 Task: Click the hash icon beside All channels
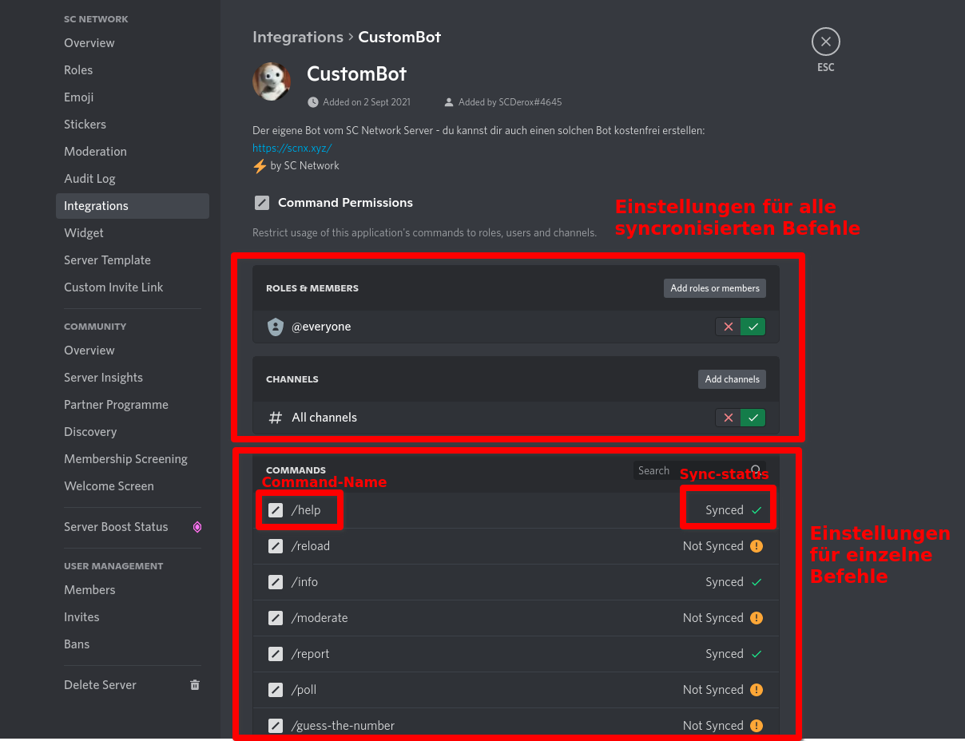pyautogui.click(x=276, y=418)
